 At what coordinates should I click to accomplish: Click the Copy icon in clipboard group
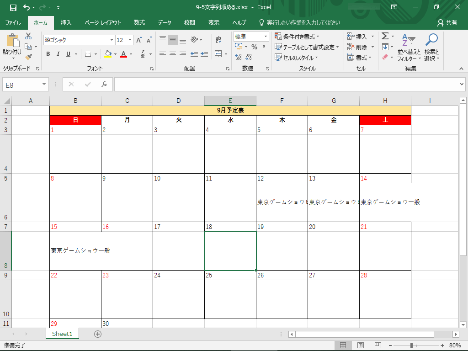pos(28,47)
